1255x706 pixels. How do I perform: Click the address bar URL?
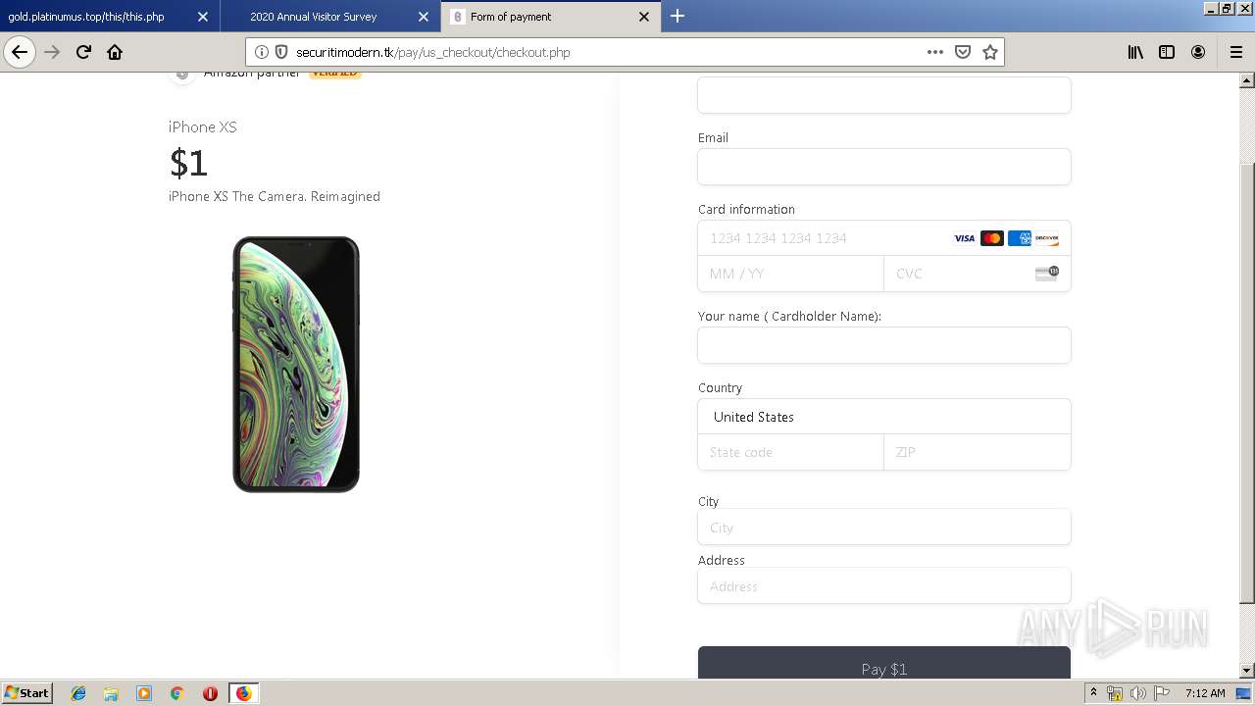[432, 52]
